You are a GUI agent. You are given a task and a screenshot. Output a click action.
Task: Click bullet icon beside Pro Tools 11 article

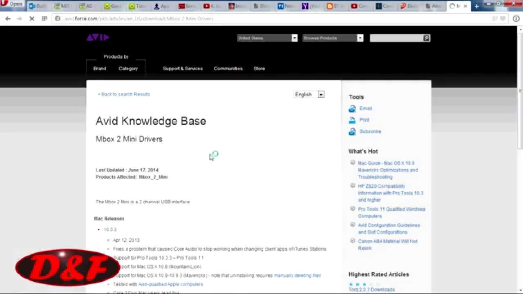pyautogui.click(x=353, y=209)
